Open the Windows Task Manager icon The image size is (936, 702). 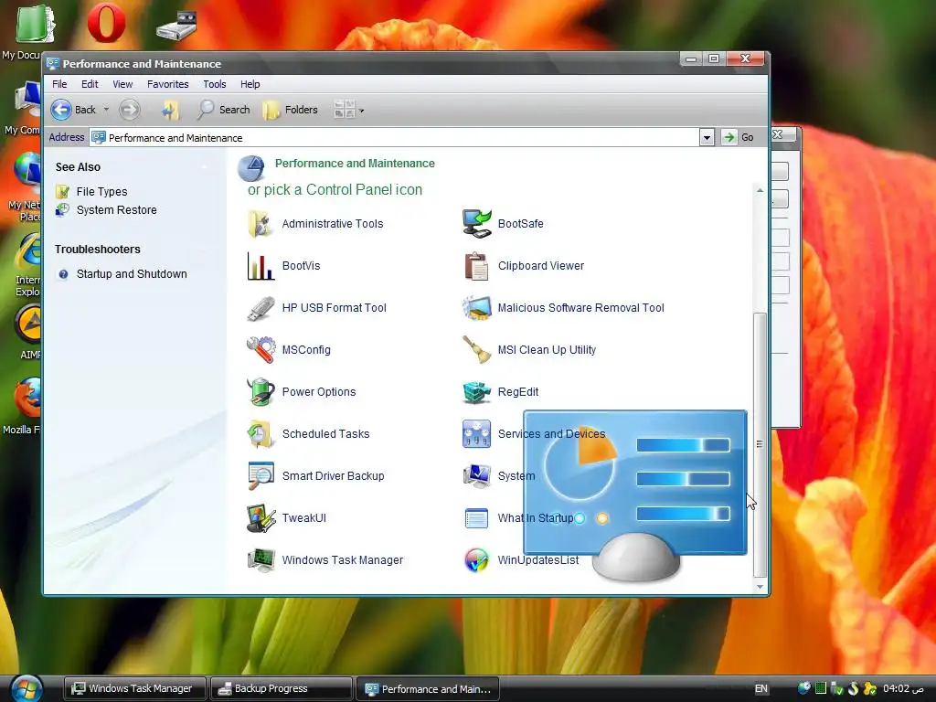pyautogui.click(x=261, y=560)
